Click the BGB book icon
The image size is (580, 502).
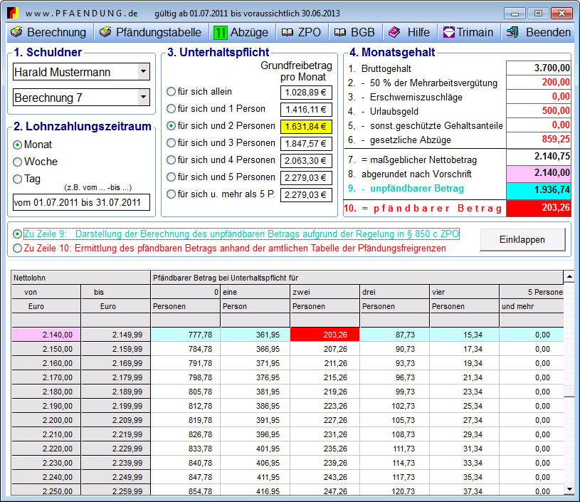[340, 33]
